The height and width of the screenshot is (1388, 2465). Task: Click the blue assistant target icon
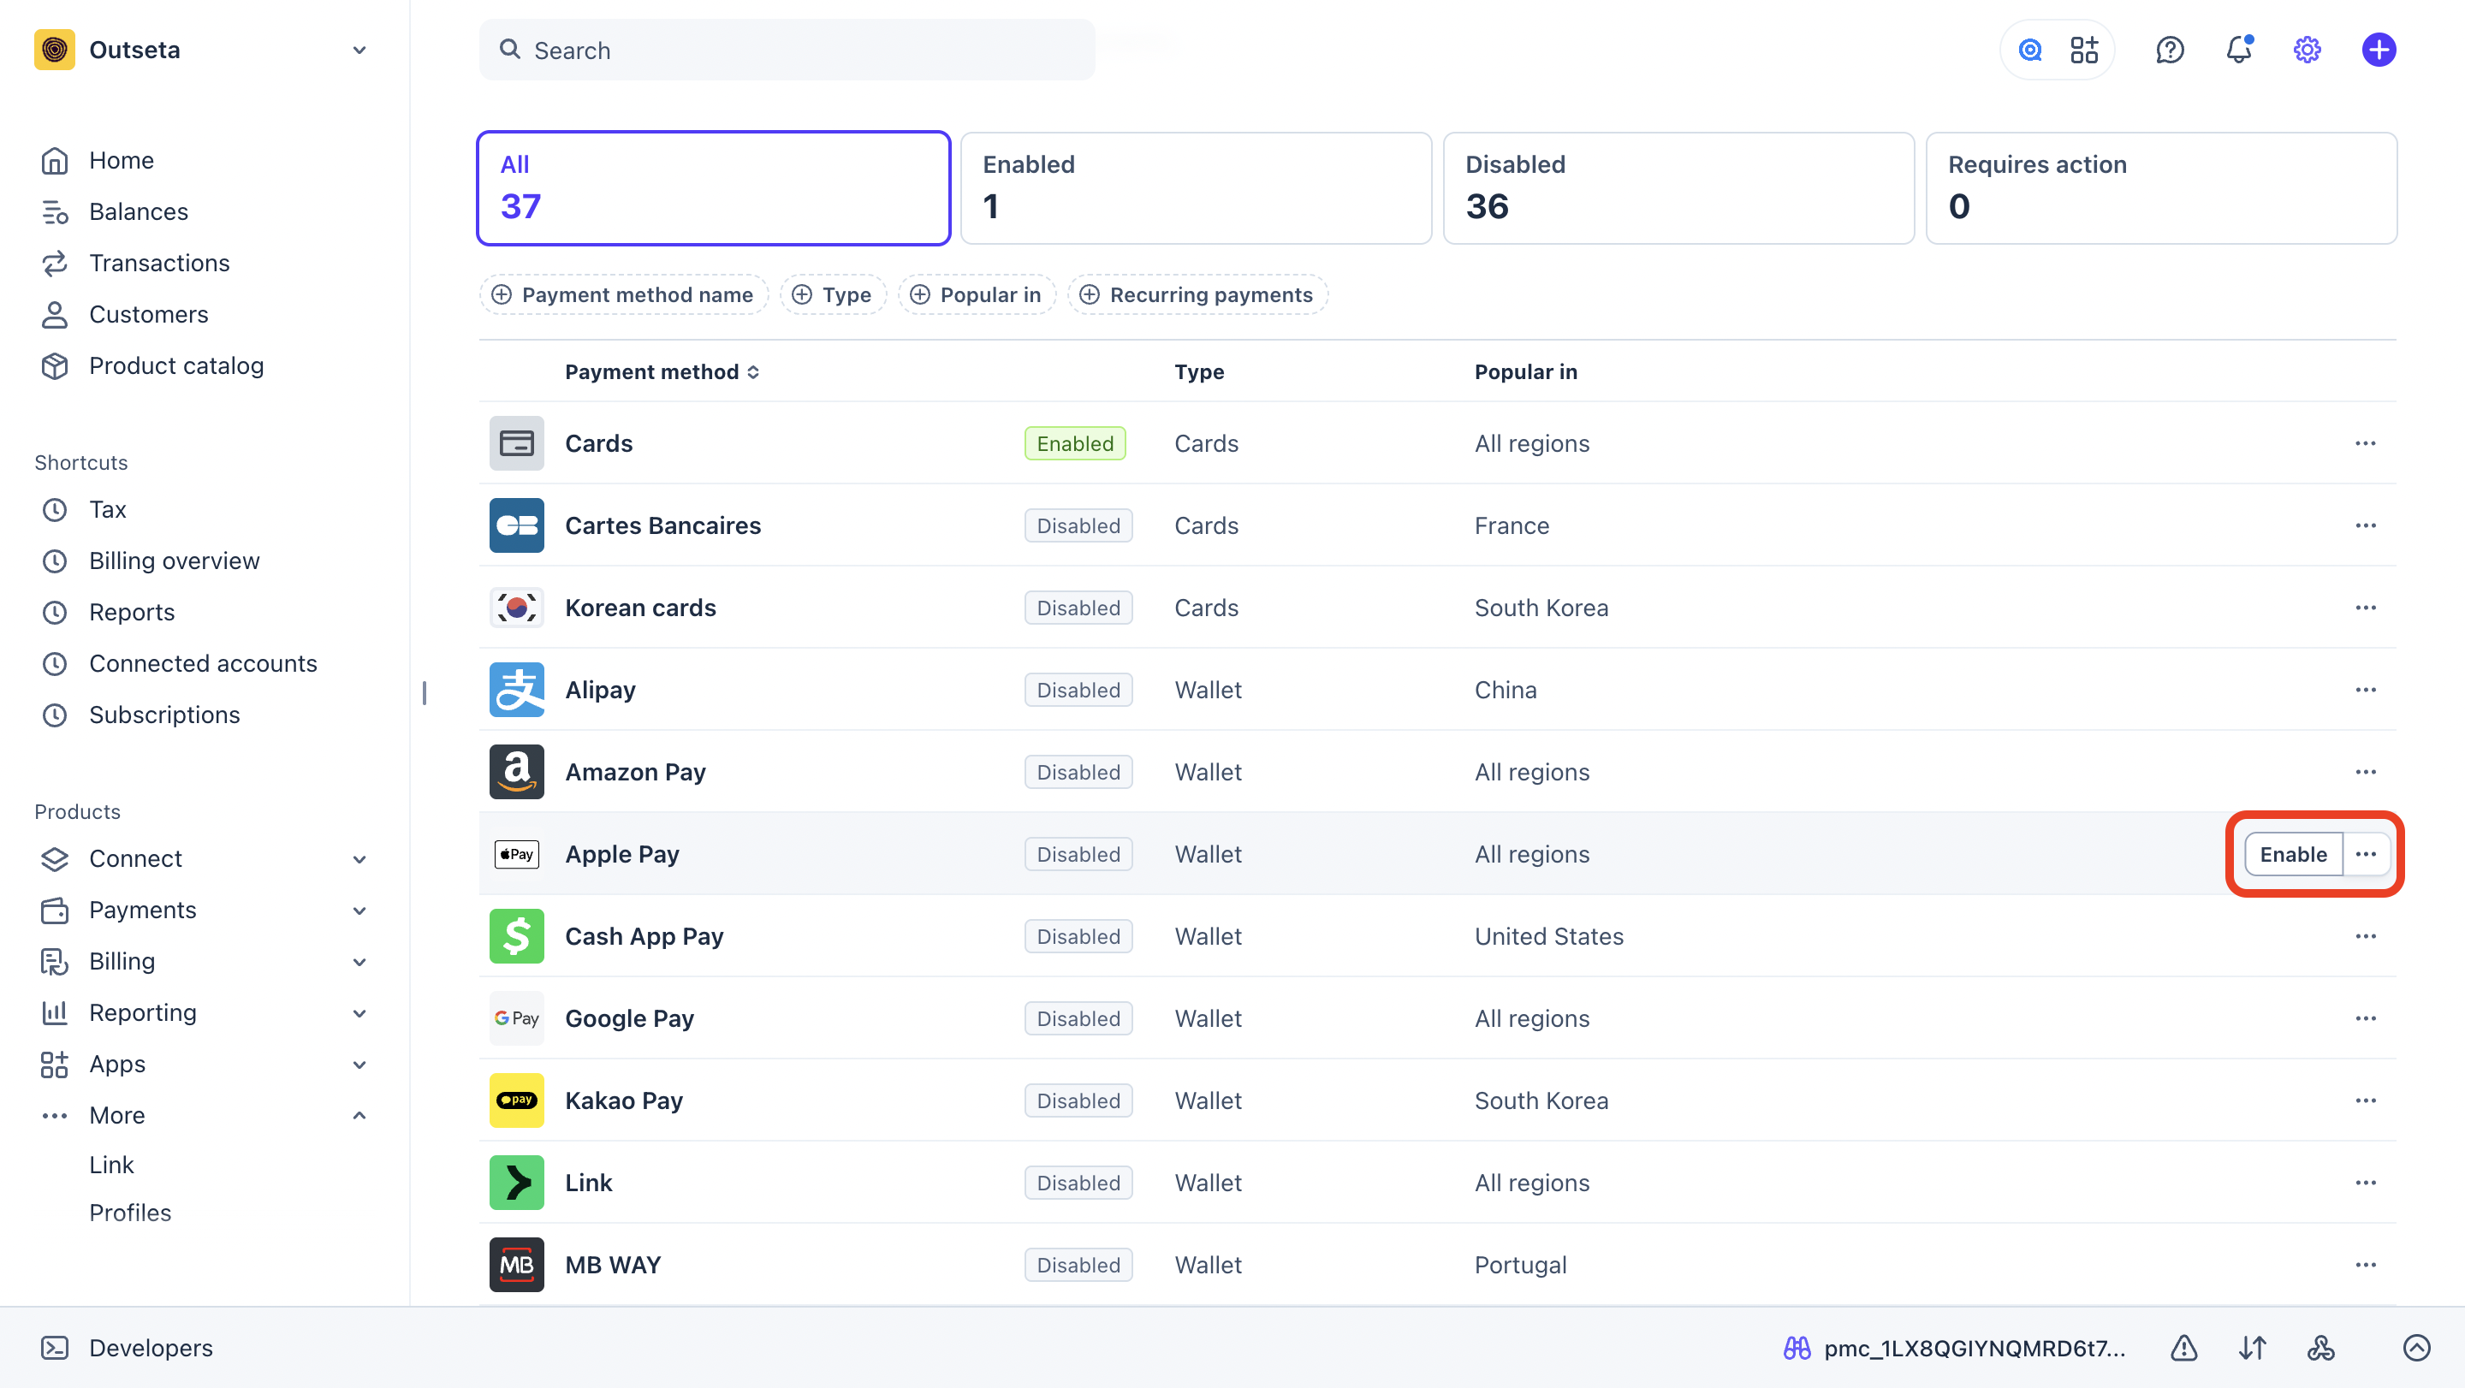click(2029, 50)
